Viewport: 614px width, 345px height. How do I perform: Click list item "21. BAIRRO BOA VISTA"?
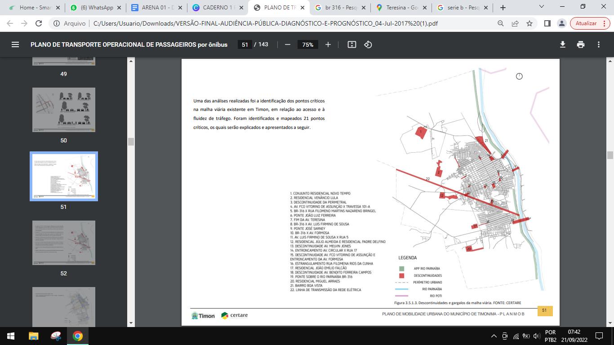307,286
